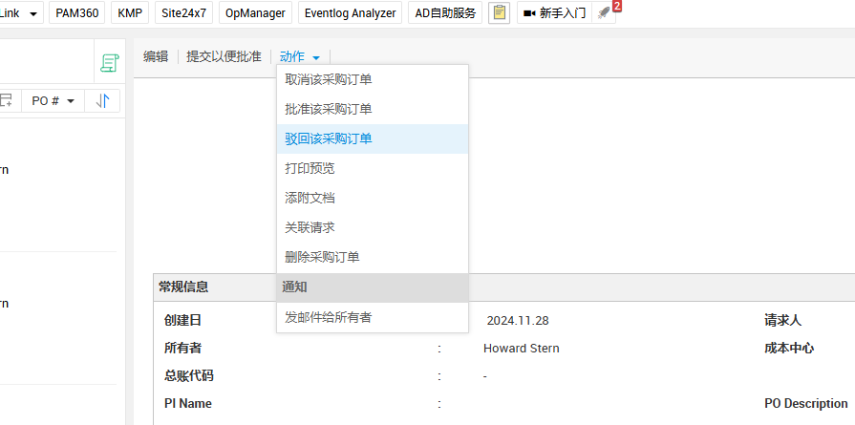Click the rocket icon with badge
Screen dimensions: 855x425
tap(603, 13)
